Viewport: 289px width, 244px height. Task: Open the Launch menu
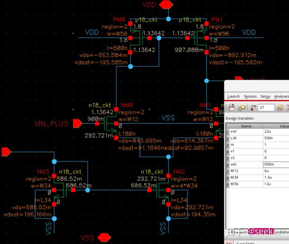[x=233, y=96]
